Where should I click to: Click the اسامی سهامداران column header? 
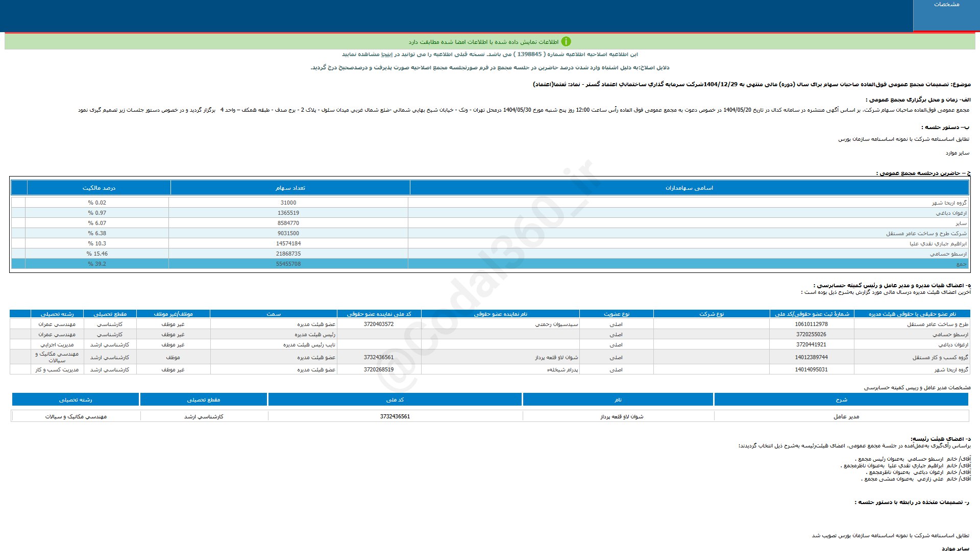(x=689, y=188)
